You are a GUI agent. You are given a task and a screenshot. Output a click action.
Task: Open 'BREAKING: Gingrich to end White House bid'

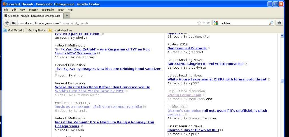pyautogui.click(x=206, y=64)
